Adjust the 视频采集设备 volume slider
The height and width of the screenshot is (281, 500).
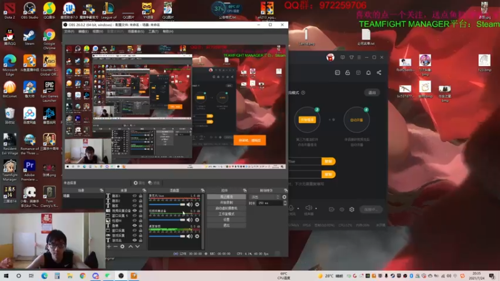pyautogui.click(x=167, y=220)
